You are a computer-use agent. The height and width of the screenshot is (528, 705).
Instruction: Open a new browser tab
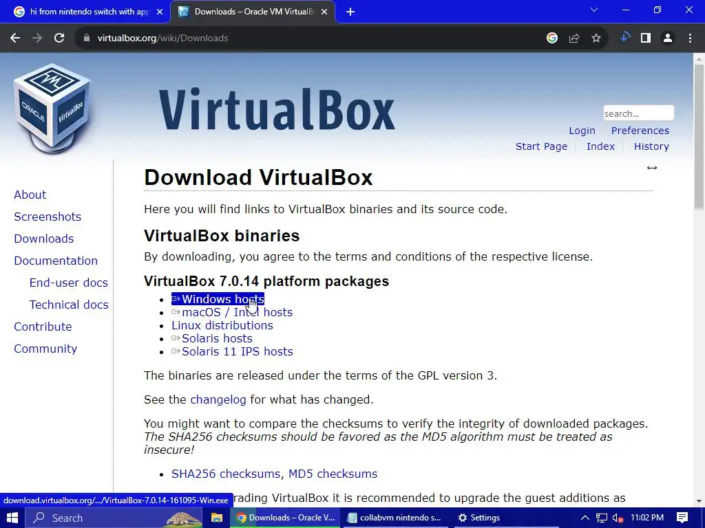350,12
